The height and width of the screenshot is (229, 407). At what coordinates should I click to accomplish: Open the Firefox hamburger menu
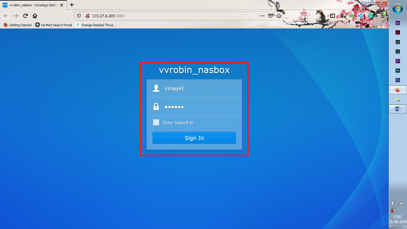[383, 16]
